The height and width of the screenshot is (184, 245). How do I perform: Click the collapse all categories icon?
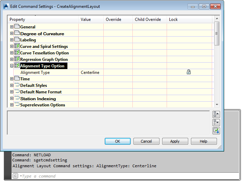(216, 114)
